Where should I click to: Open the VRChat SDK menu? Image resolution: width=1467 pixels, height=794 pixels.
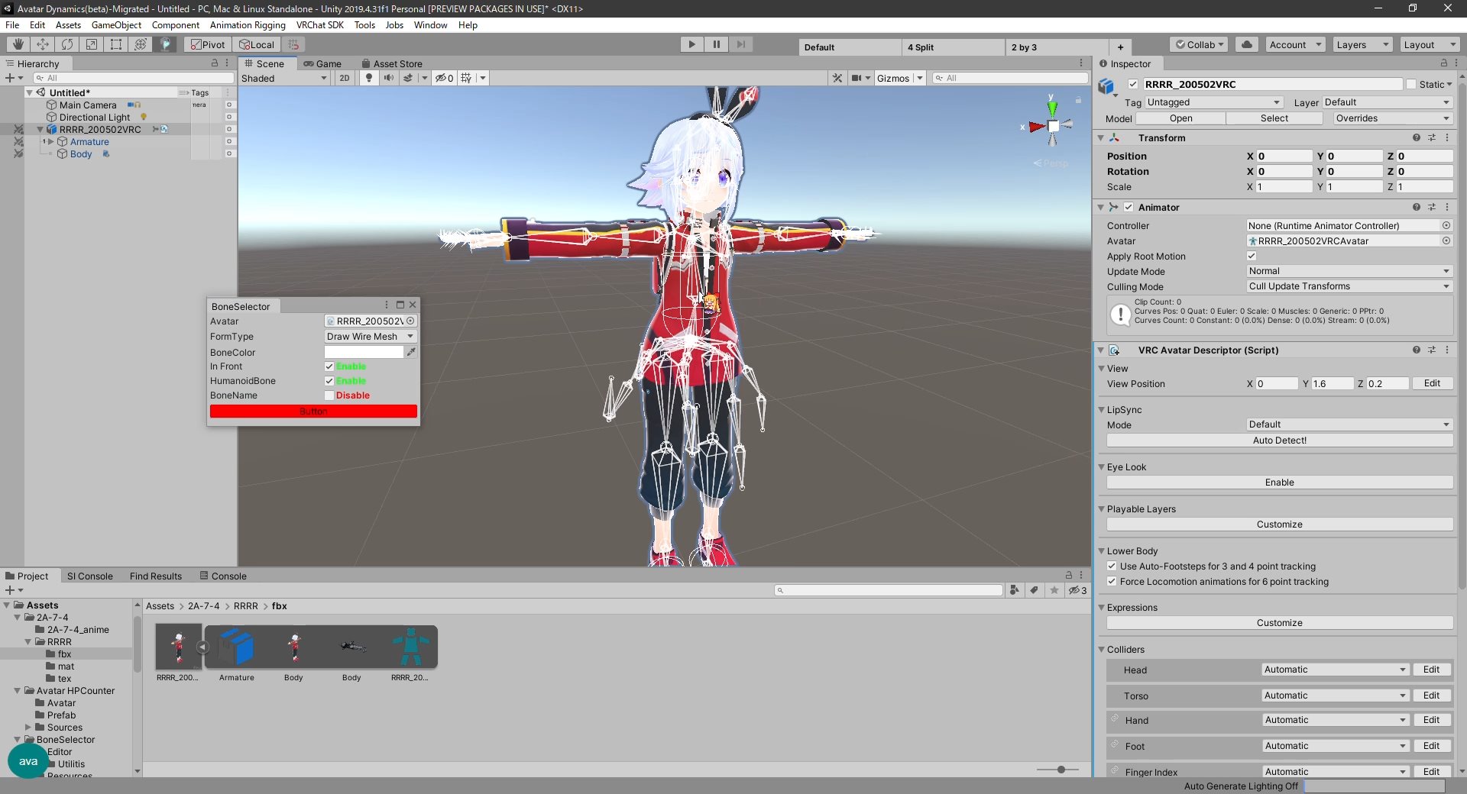319,25
